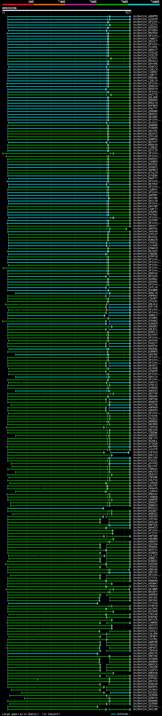Screen dimensions: 162x716
Task: Open the UniRef100_B7SDE4 hit
Action: coord(145,30)
